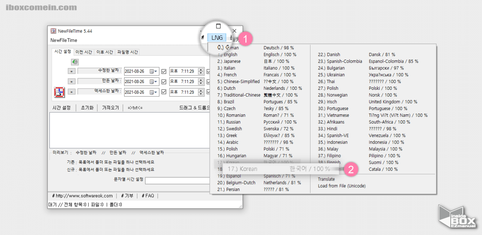Open the 액세스한 날짜 calendar dropdown
Viewport: 482px width, 235px height.
tap(154, 92)
